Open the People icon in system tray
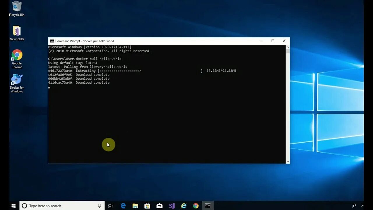Image resolution: width=373 pixels, height=210 pixels. pyautogui.click(x=354, y=206)
